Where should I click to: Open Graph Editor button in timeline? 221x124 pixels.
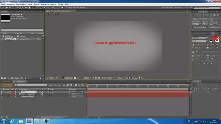83,85
